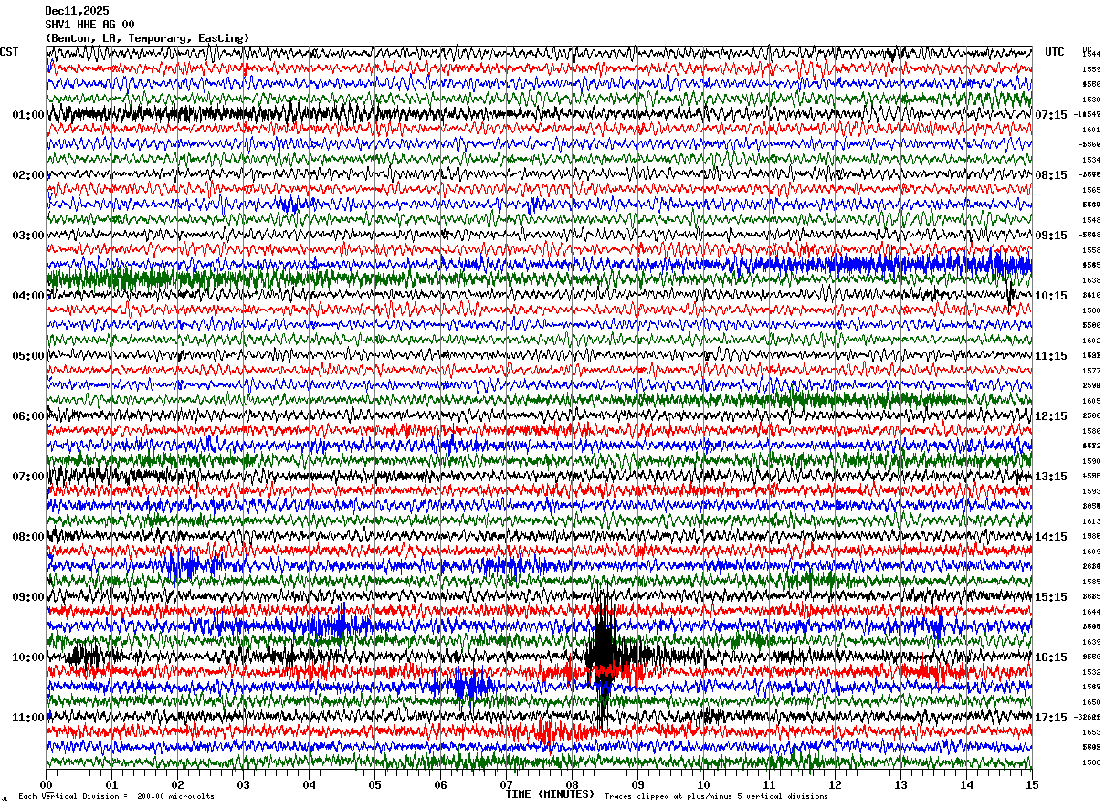Click the 13 minute axis tick label
This screenshot has height=809, width=1105.
tap(900, 784)
